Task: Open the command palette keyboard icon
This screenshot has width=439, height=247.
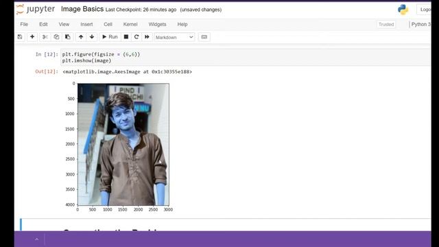Action: (204, 37)
